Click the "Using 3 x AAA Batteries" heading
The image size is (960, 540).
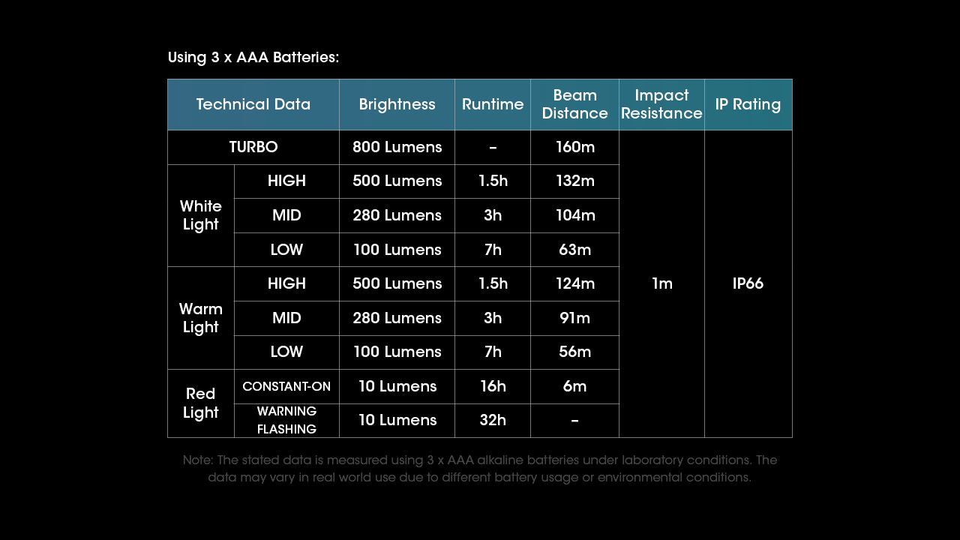click(253, 58)
